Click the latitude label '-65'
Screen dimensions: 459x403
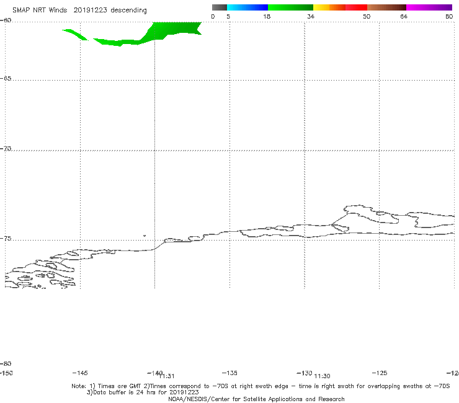6,79
